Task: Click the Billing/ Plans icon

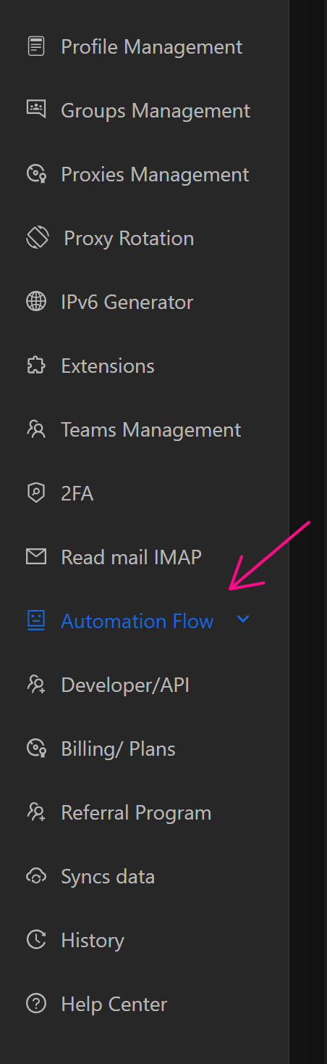Action: [x=35, y=748]
